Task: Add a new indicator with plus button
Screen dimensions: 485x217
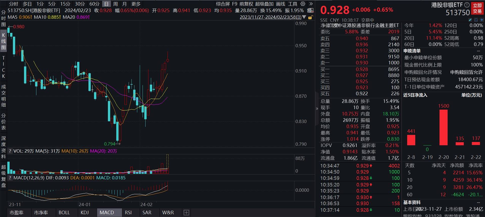Action: click(x=186, y=212)
